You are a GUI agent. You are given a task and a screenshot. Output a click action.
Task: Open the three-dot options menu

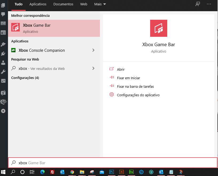[x=209, y=4]
